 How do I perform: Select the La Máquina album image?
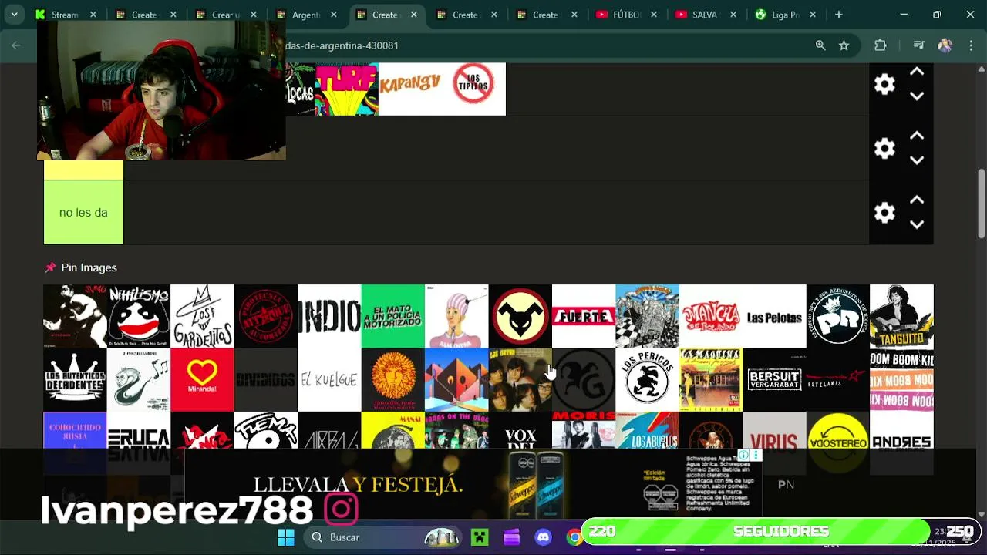(711, 379)
